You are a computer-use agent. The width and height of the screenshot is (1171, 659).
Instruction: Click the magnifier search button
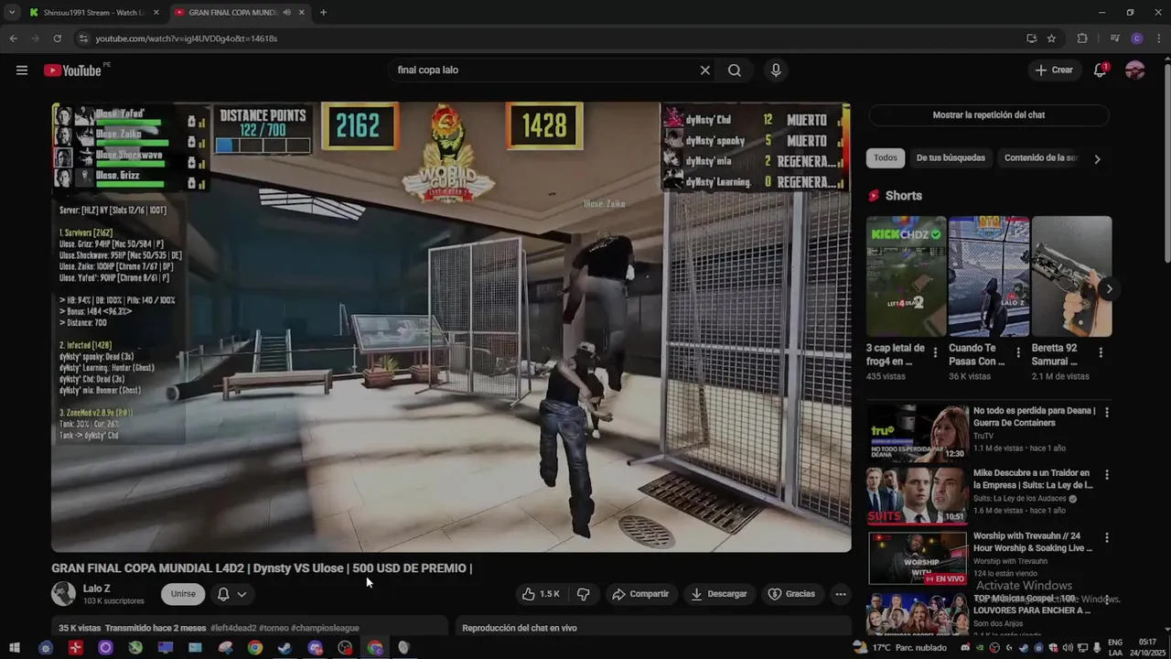click(735, 70)
